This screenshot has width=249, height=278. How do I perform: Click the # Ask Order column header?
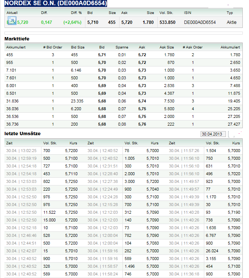[193, 47]
